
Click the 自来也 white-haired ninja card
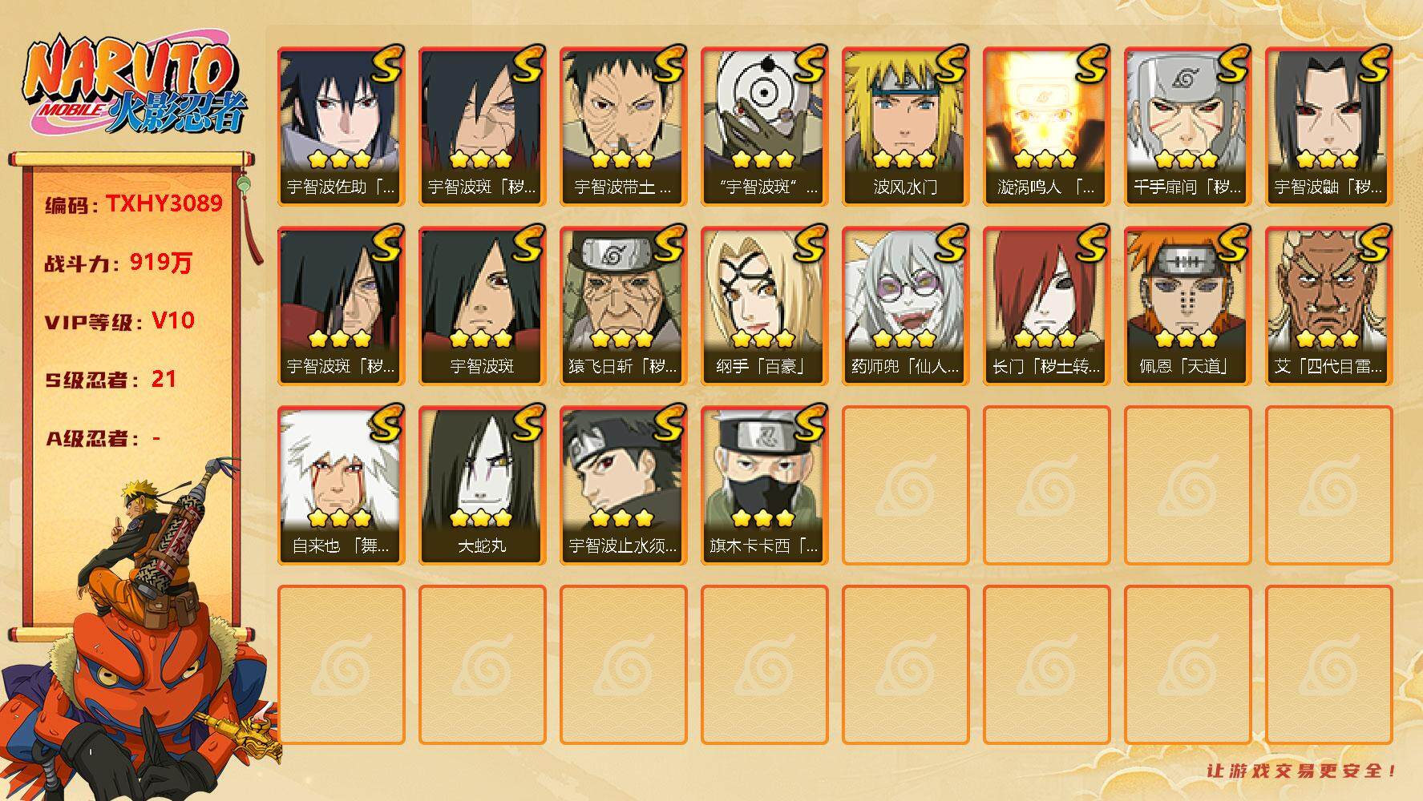tap(341, 485)
